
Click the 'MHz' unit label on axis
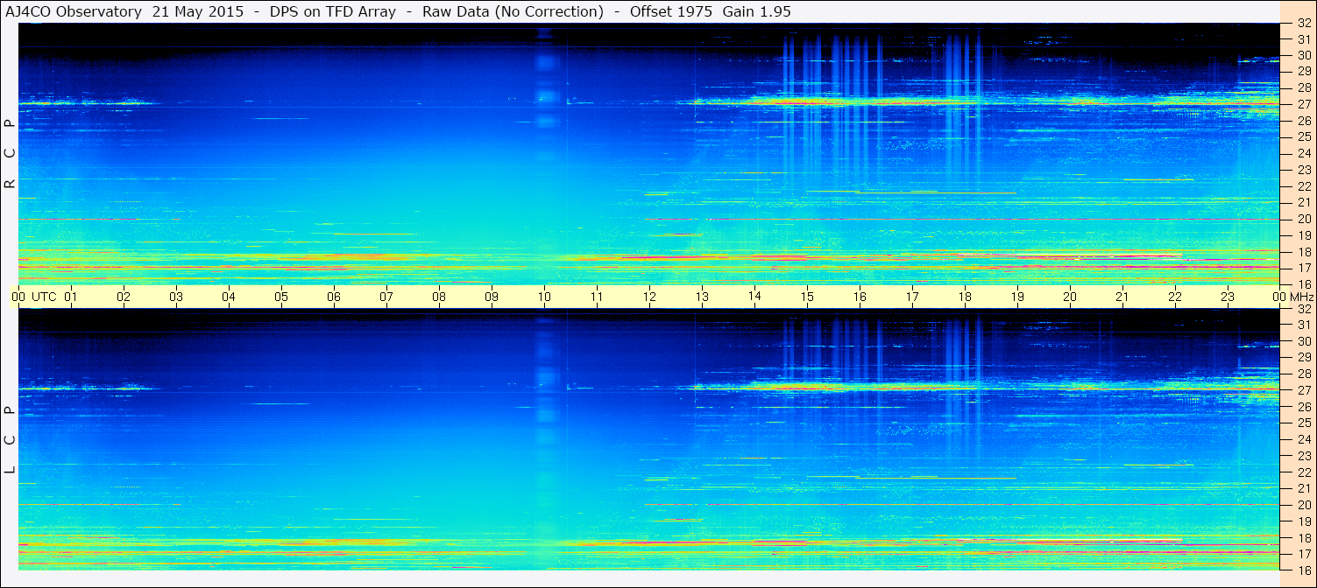coord(1300,297)
